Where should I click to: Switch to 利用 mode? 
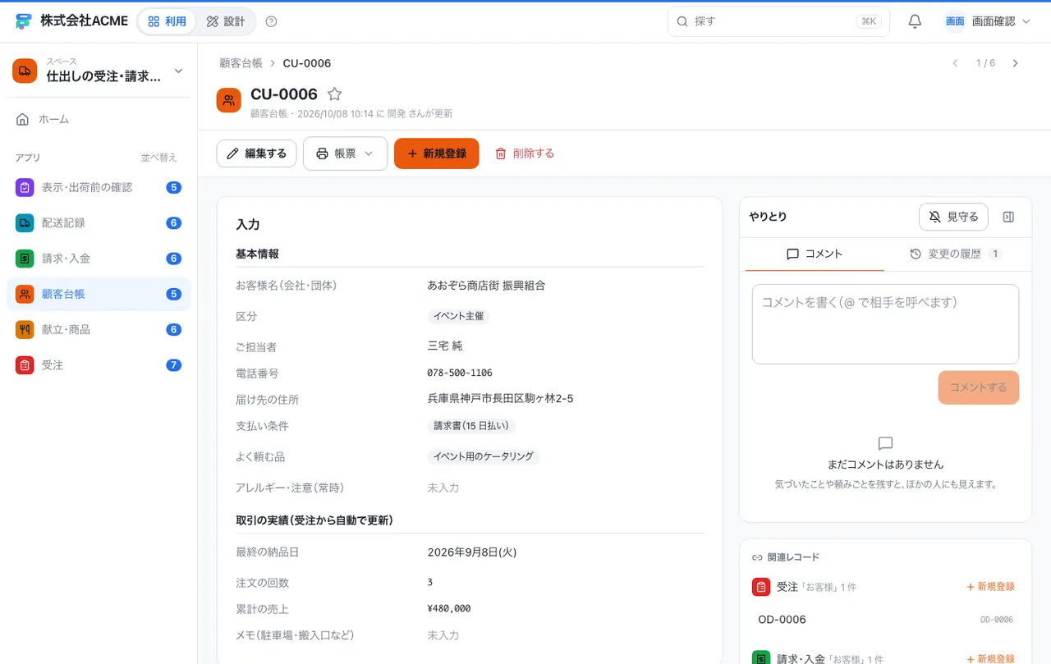click(167, 21)
